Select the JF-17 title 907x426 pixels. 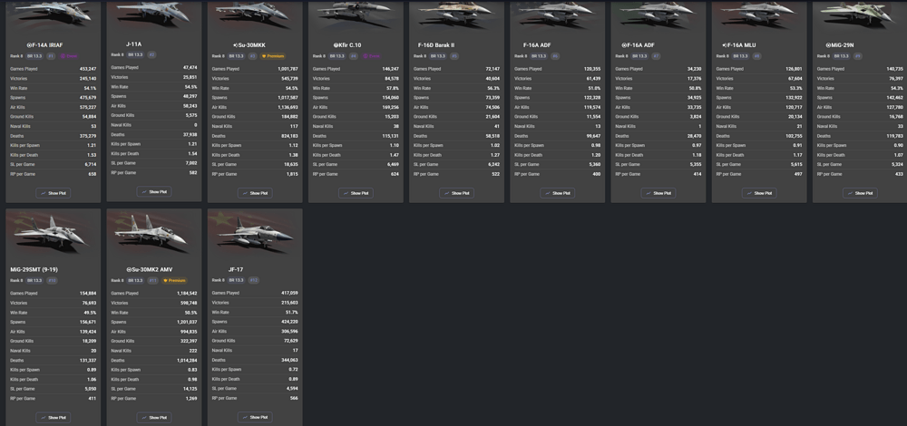(235, 269)
